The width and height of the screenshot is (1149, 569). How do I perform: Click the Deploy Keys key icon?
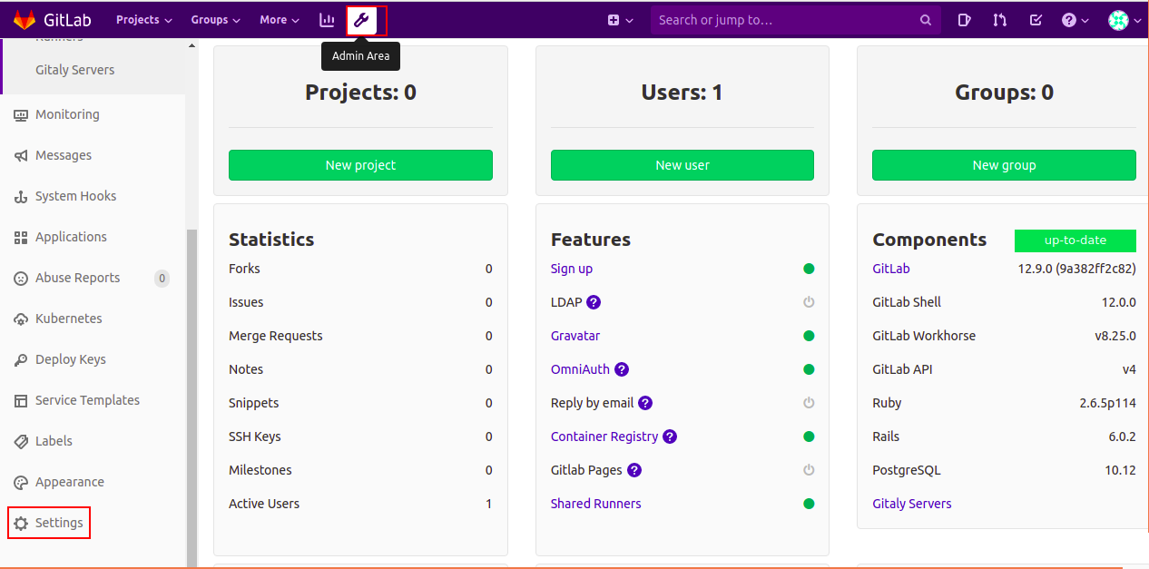(x=21, y=359)
